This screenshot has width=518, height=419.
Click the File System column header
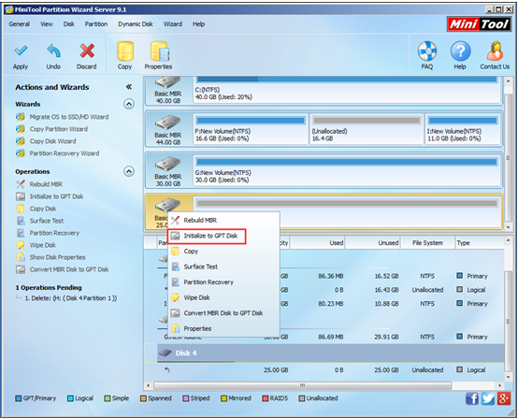coord(427,243)
